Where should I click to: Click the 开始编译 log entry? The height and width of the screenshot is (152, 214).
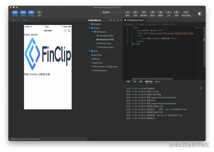(141, 89)
